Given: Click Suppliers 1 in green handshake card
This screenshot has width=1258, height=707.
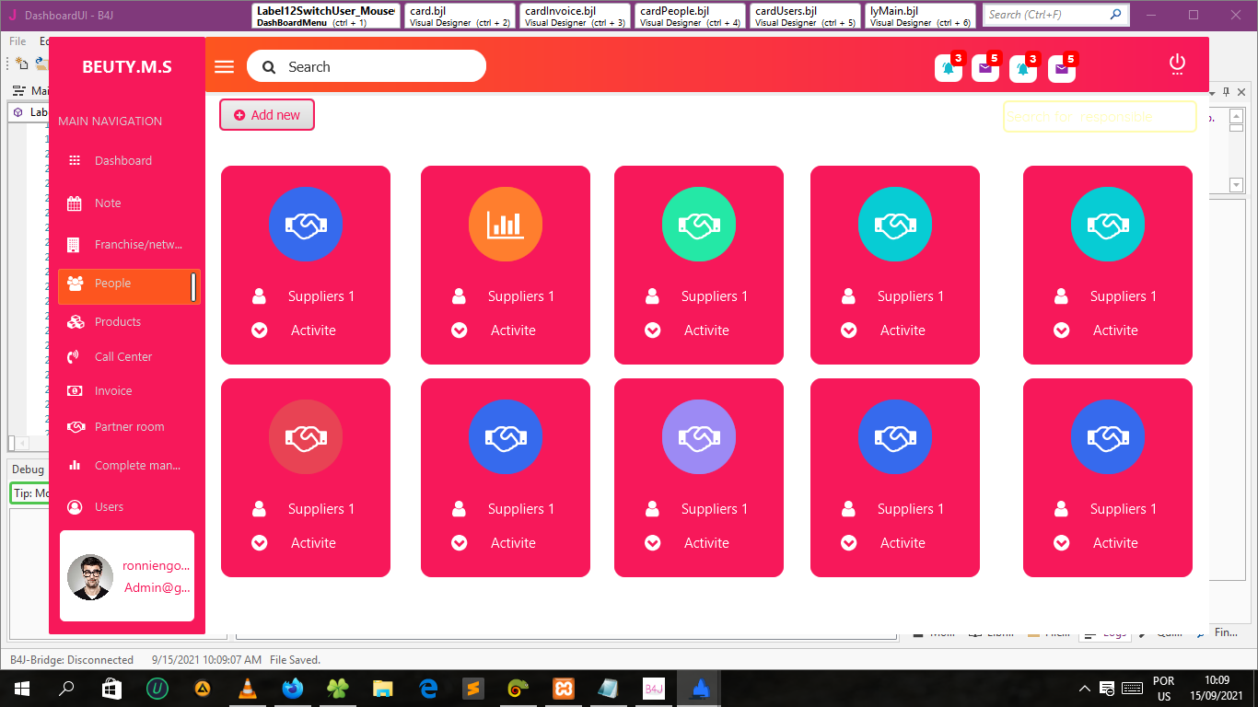Looking at the screenshot, I should (x=715, y=296).
